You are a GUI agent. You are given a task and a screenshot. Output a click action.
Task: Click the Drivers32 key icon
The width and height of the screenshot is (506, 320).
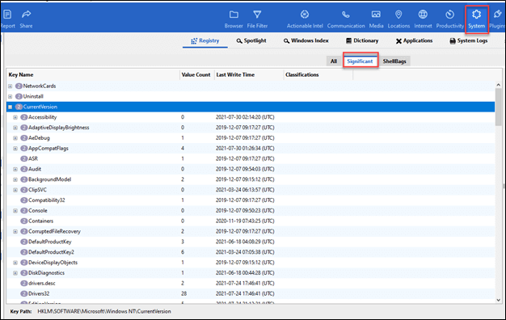[x=24, y=293]
